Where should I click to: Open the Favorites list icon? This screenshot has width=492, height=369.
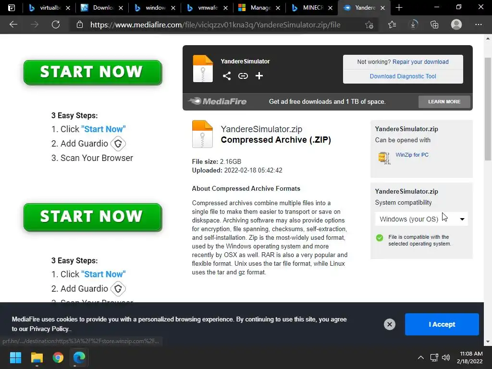point(392,25)
